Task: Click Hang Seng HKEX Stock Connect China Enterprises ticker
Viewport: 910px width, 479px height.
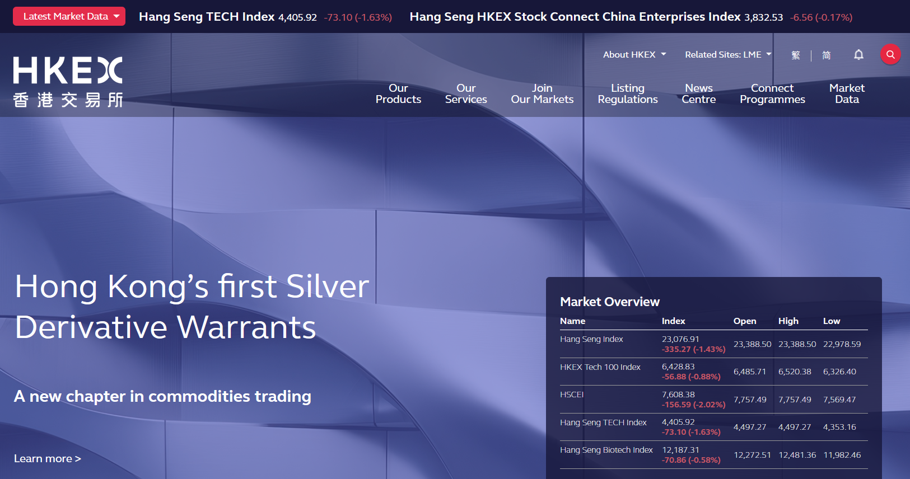Action: point(575,17)
